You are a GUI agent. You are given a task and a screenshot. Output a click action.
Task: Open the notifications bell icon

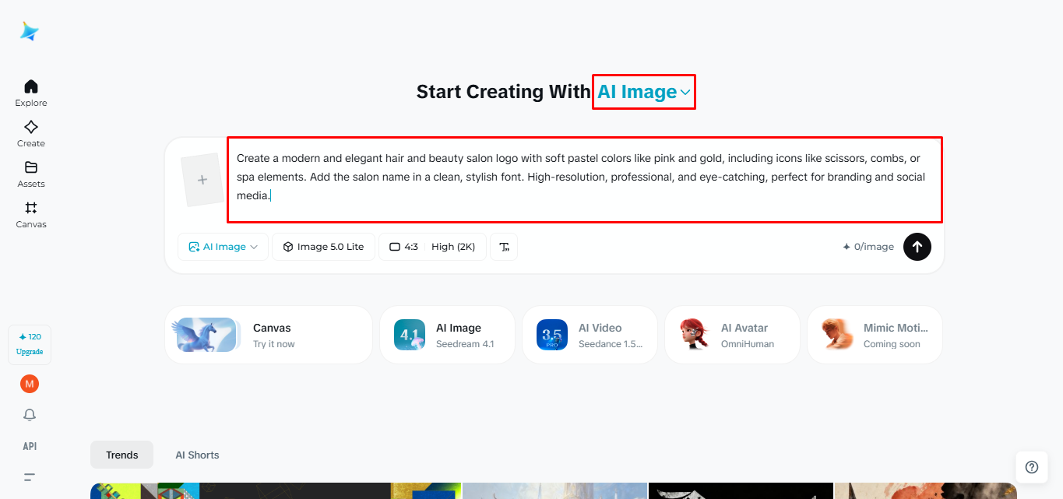click(30, 415)
